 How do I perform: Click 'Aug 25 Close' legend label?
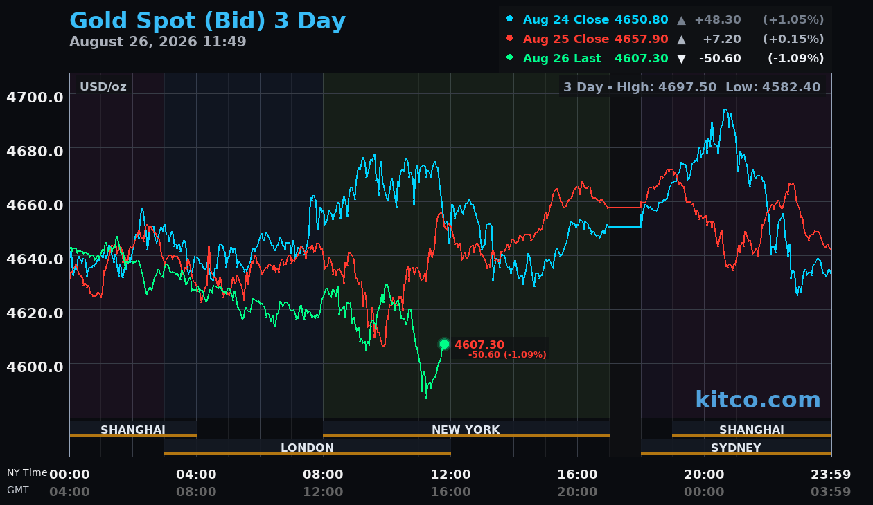click(x=566, y=39)
